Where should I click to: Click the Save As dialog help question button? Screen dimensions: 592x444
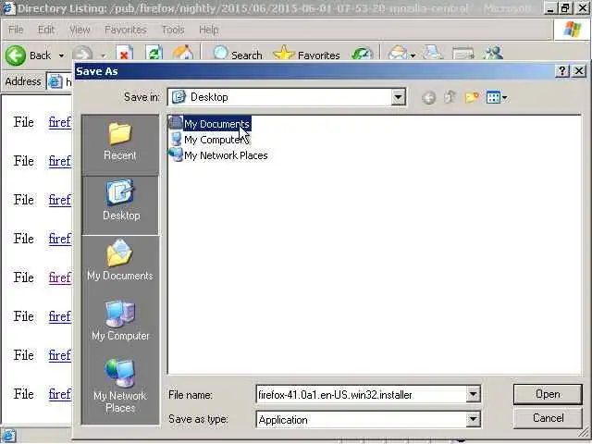pos(562,71)
